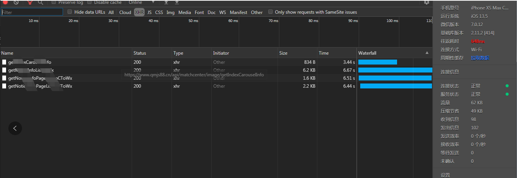Select the request row taking 6.51 s
Viewport: 517px width, 178px height.
point(216,78)
